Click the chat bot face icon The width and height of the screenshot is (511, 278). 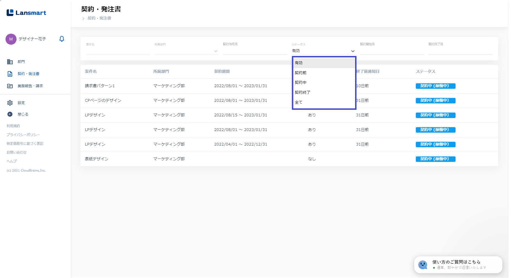point(423,265)
